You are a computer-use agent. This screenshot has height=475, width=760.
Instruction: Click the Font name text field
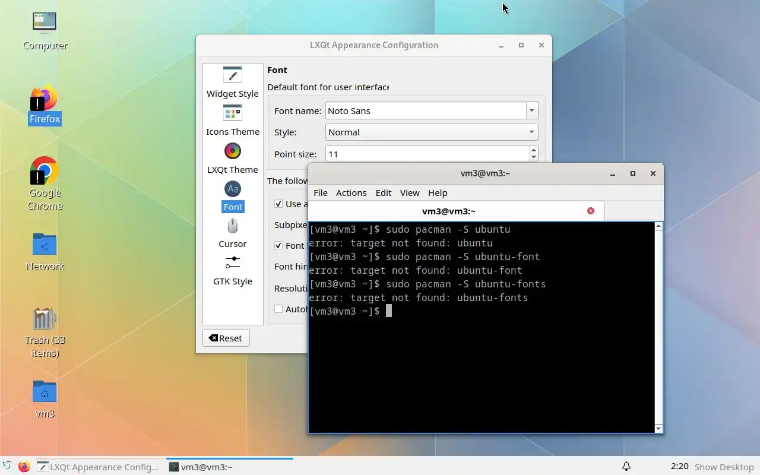(x=426, y=110)
